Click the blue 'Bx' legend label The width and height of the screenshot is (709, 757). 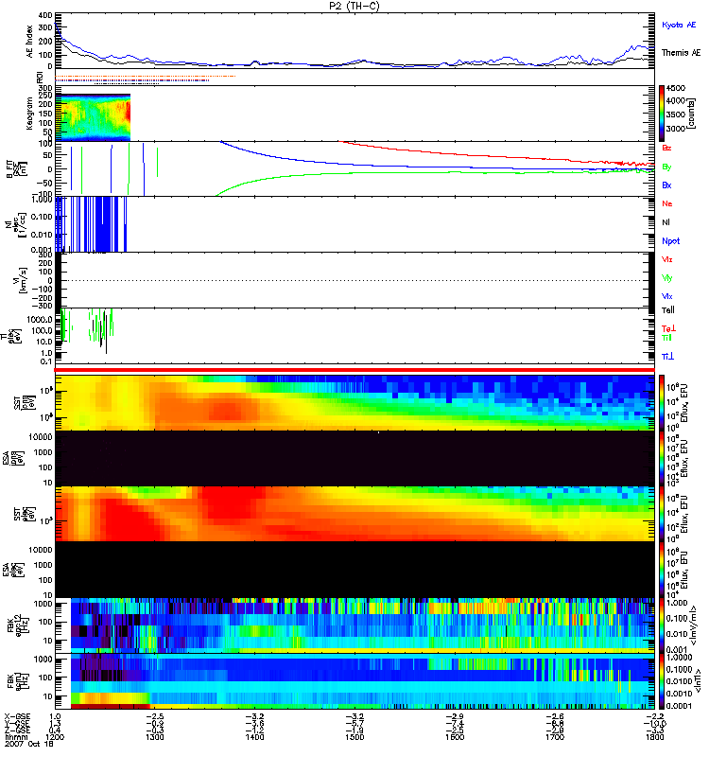coord(666,185)
